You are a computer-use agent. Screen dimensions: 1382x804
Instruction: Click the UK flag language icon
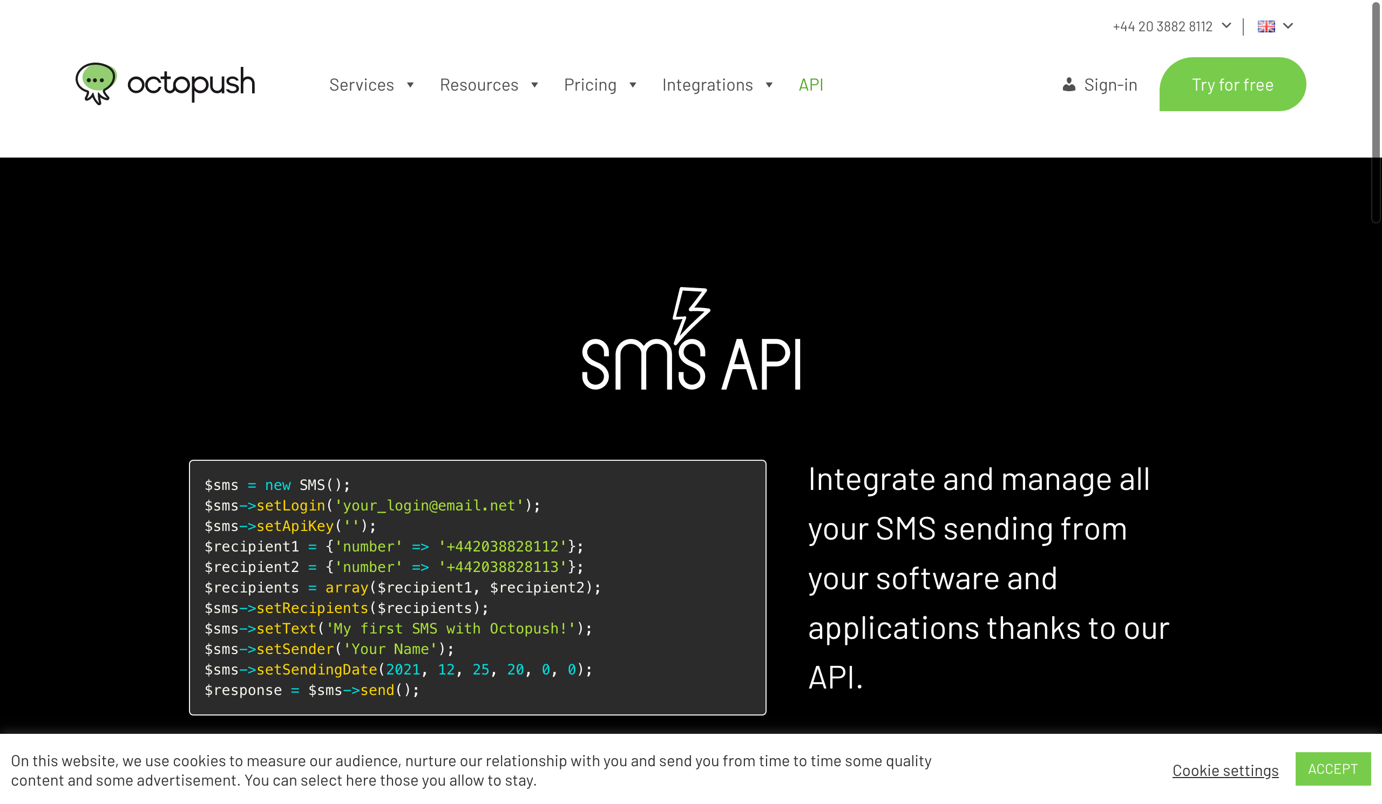[1266, 26]
